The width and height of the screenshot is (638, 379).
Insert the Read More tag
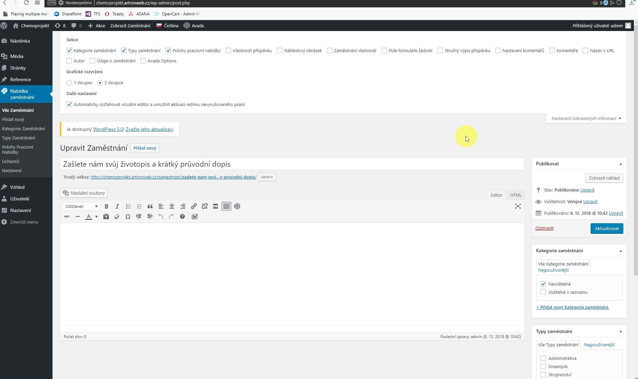coord(216,207)
